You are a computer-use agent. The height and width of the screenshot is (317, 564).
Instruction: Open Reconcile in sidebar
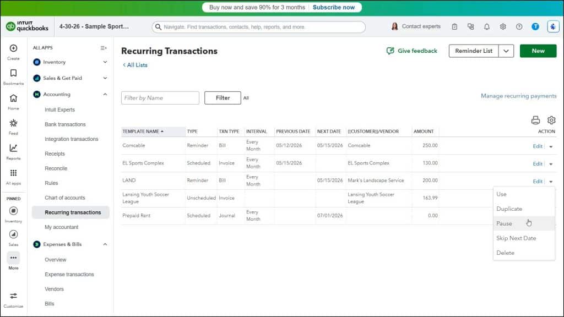click(56, 168)
